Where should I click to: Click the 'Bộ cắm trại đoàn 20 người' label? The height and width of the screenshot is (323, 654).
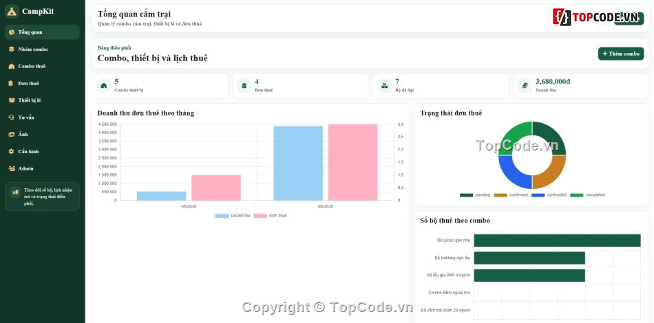pos(445,310)
